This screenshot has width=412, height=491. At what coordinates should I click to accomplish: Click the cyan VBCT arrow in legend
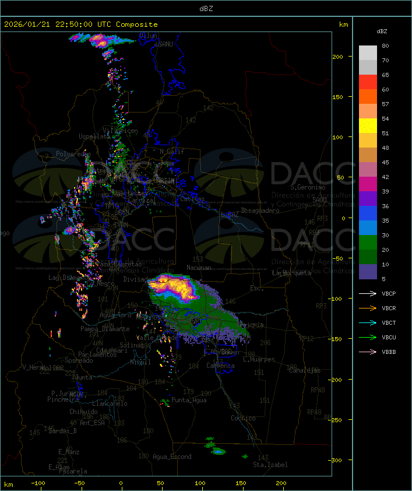pyautogui.click(x=368, y=322)
